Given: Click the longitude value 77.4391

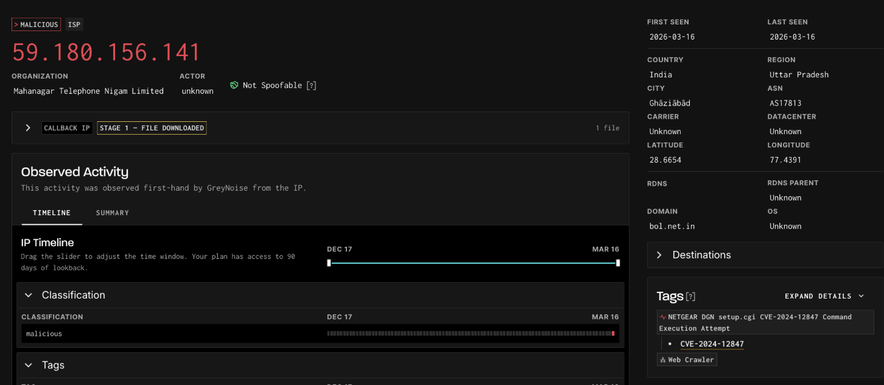Looking at the screenshot, I should pyautogui.click(x=785, y=160).
